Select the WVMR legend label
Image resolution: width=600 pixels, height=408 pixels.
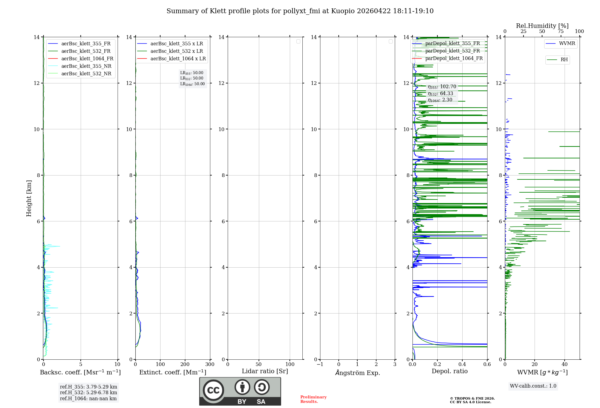pyautogui.click(x=567, y=43)
